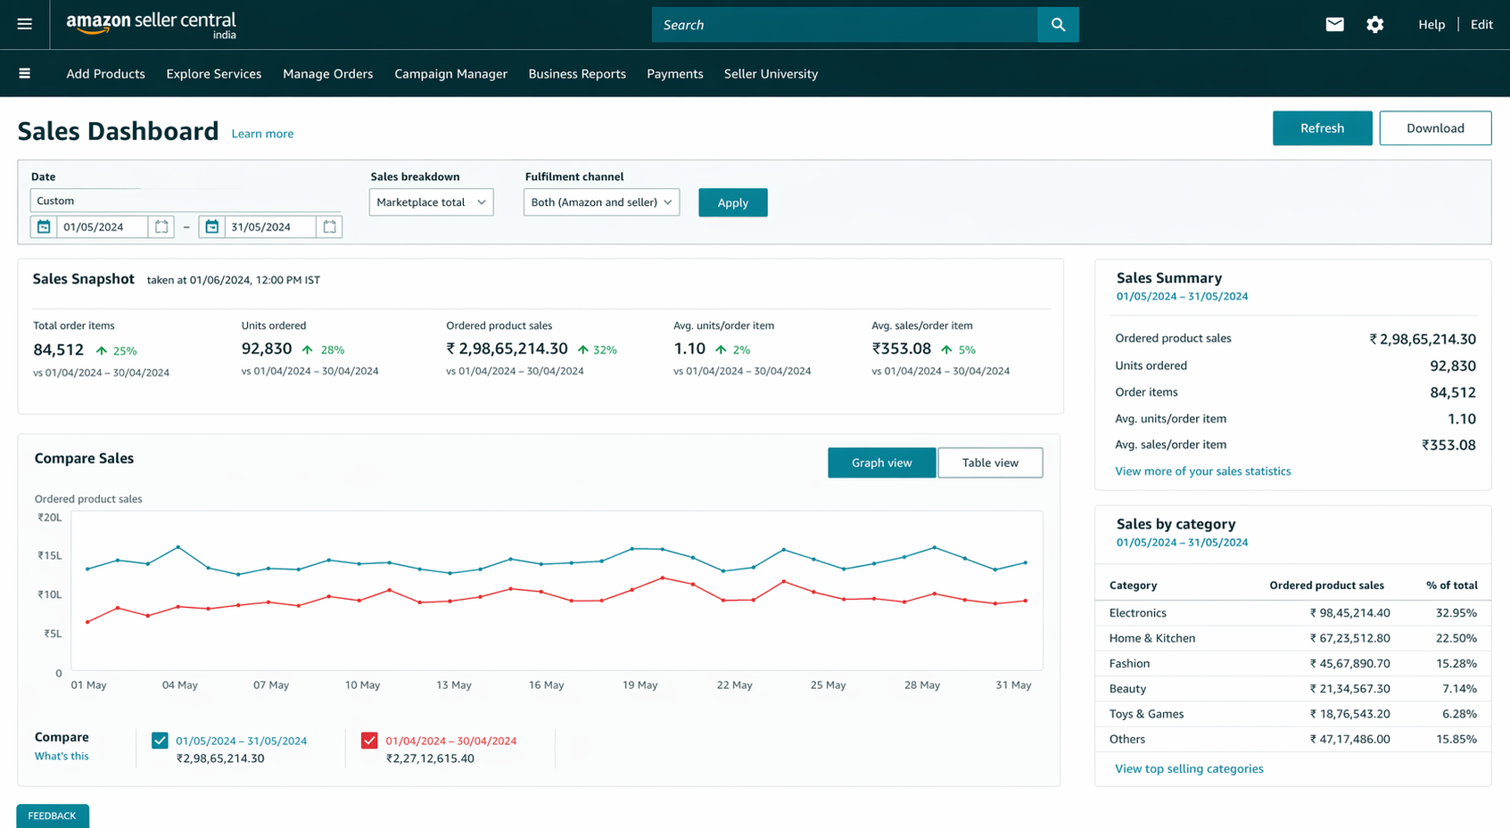The width and height of the screenshot is (1510, 828).
Task: Click the Category column header
Action: point(1133,586)
